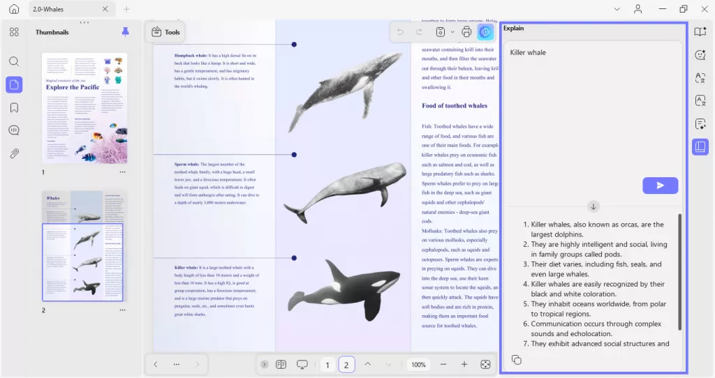715x378 pixels.
Task: Open the user account icon
Action: (638, 9)
